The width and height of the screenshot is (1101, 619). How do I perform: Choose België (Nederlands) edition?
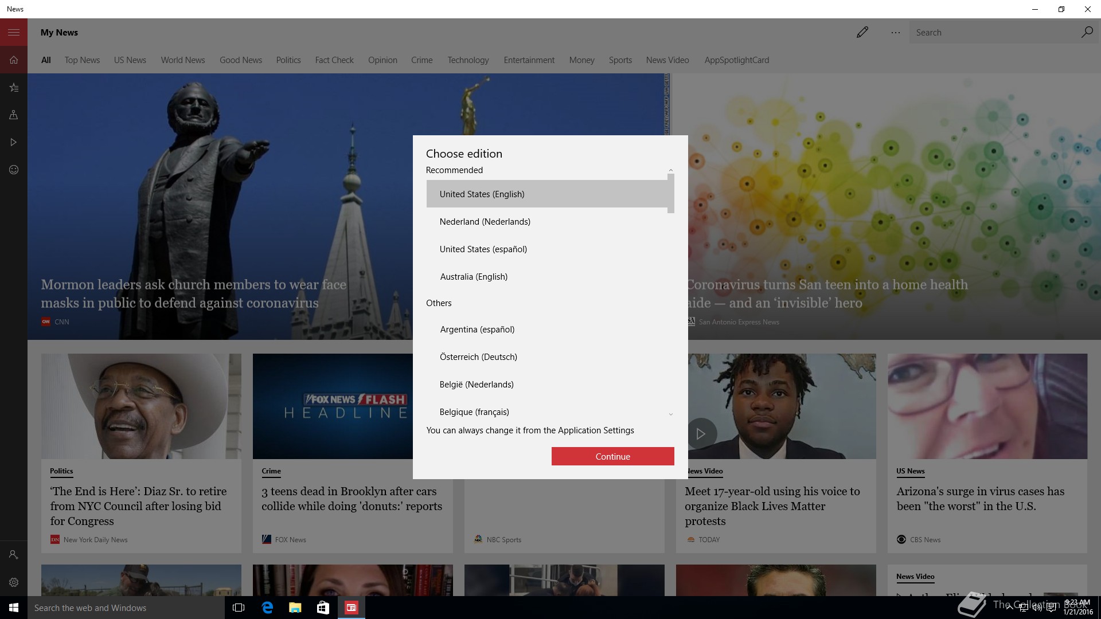pyautogui.click(x=547, y=384)
